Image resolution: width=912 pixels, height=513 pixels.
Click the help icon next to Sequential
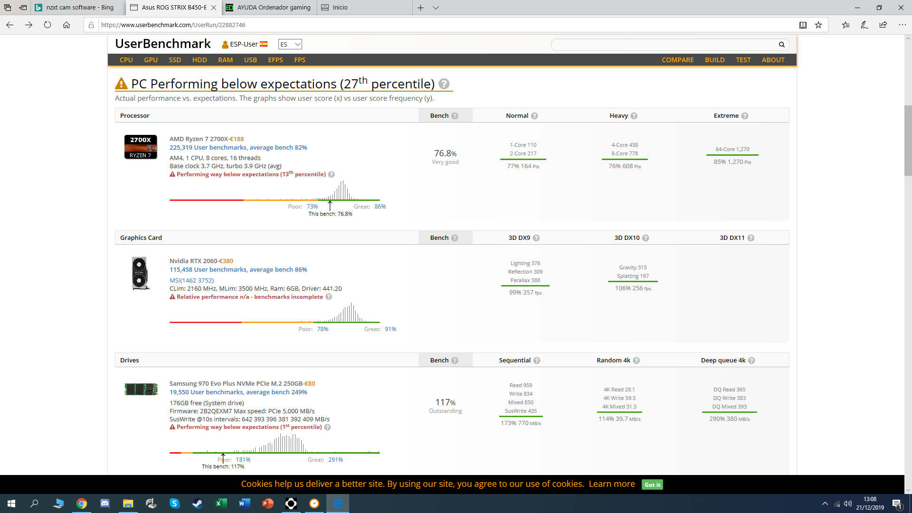tap(537, 361)
